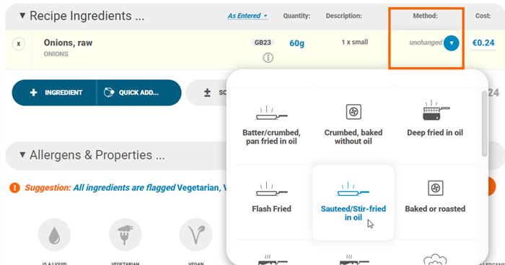
Task: Select Baked or roasted method
Action: pyautogui.click(x=435, y=202)
